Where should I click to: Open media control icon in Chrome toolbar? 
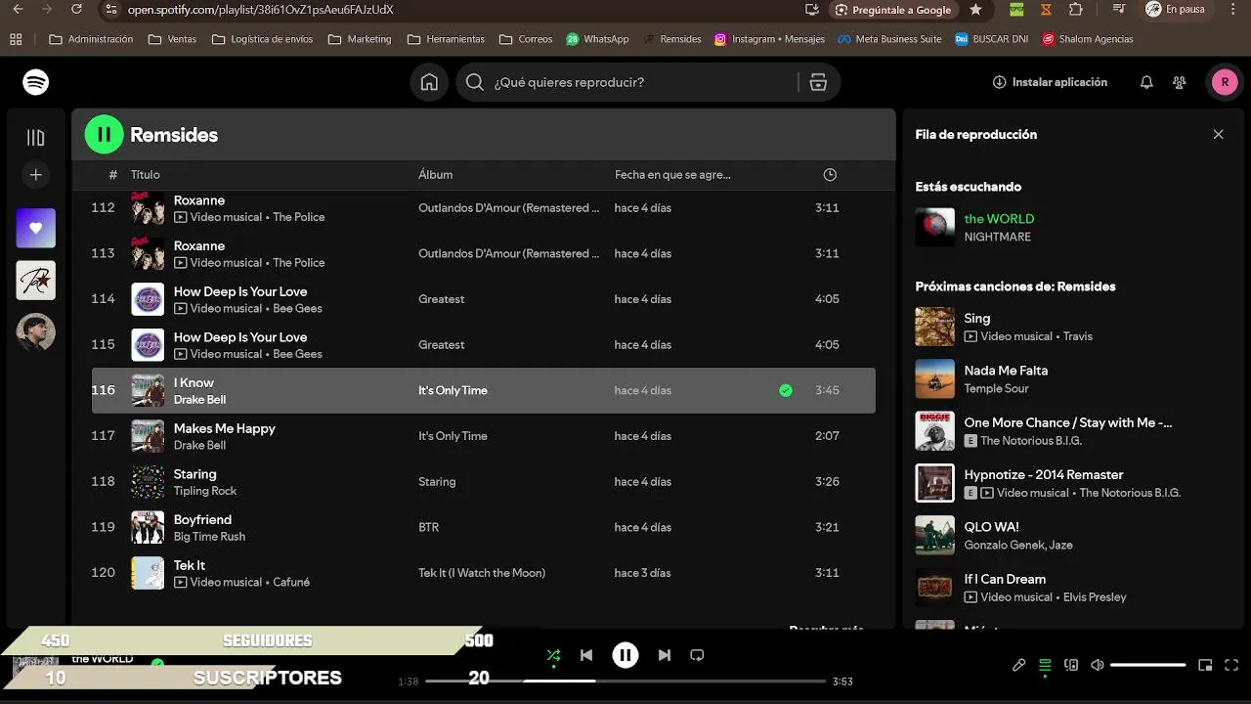tap(1119, 10)
